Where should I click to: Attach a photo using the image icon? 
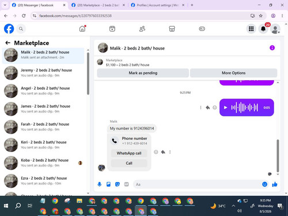click(x=108, y=184)
